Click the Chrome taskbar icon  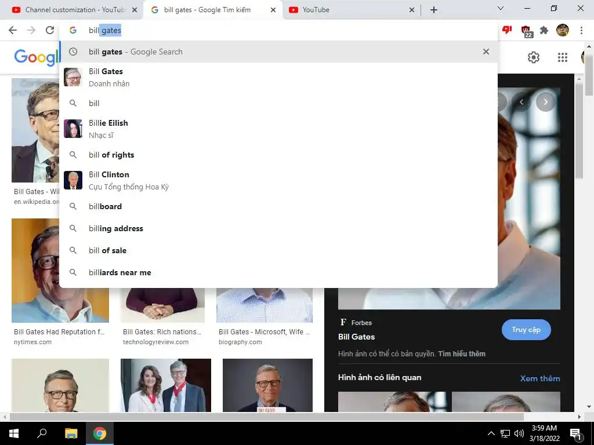pyautogui.click(x=100, y=433)
